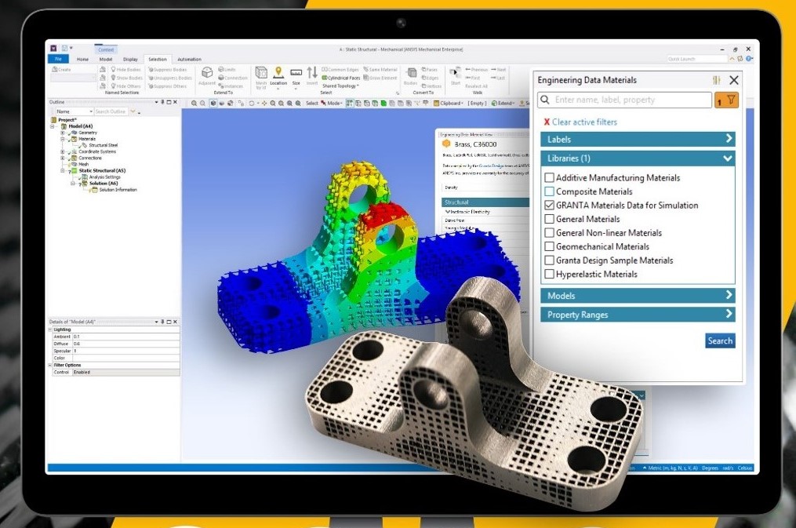The height and width of the screenshot is (528, 796).
Task: Select the Mesh tree item
Action: (x=83, y=165)
